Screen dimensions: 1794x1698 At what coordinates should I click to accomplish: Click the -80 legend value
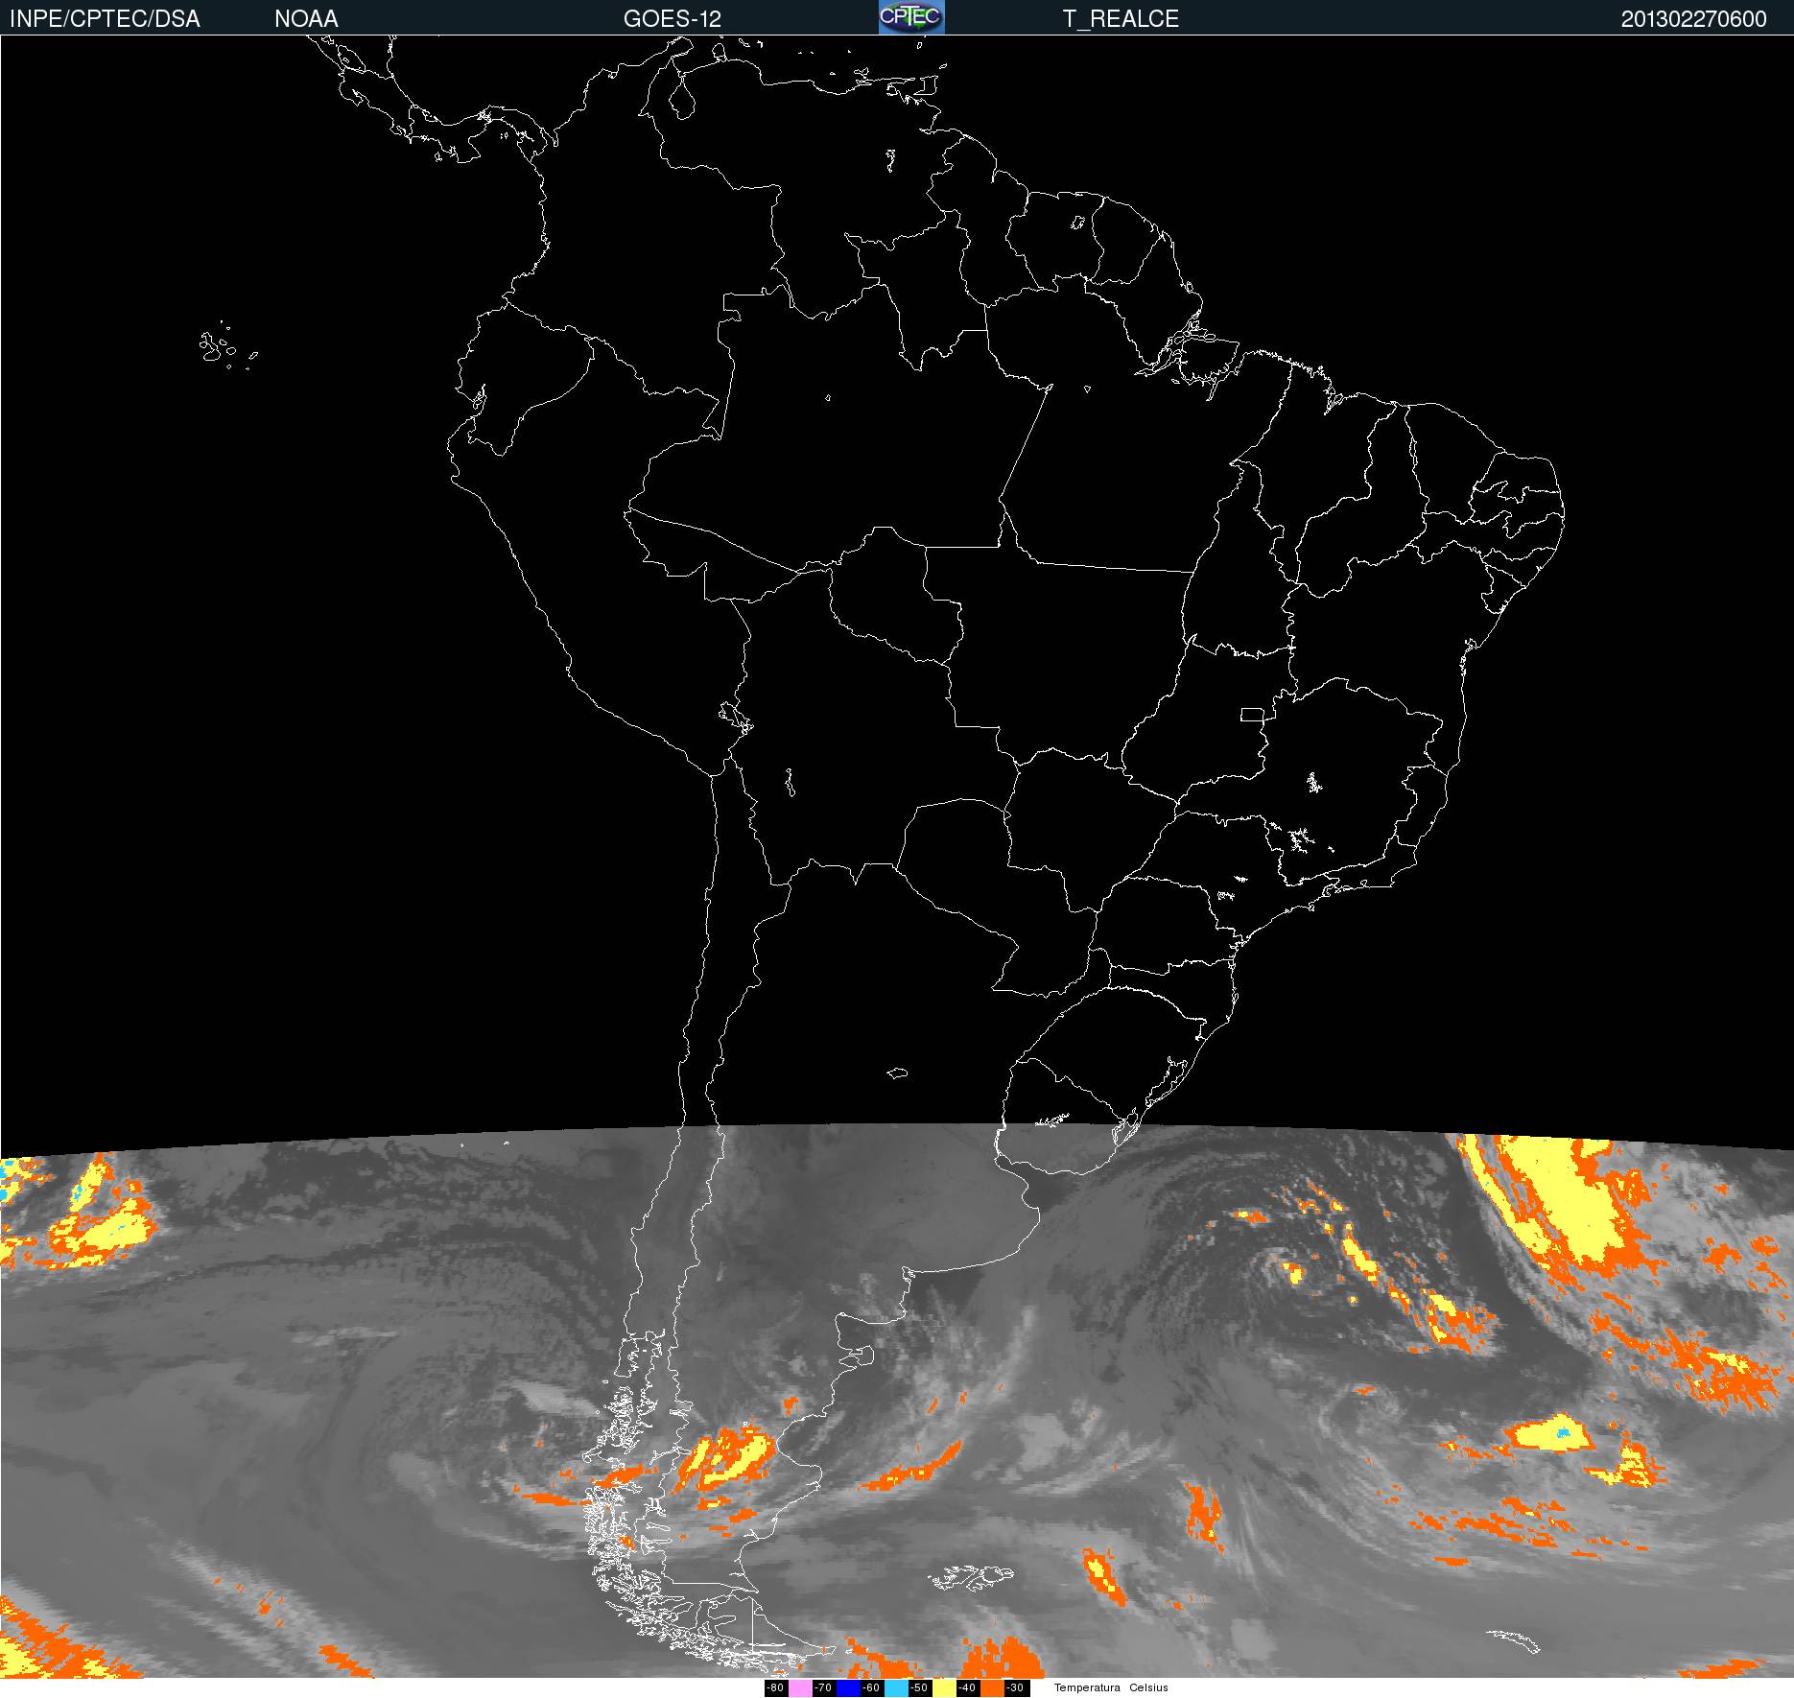coord(775,1687)
